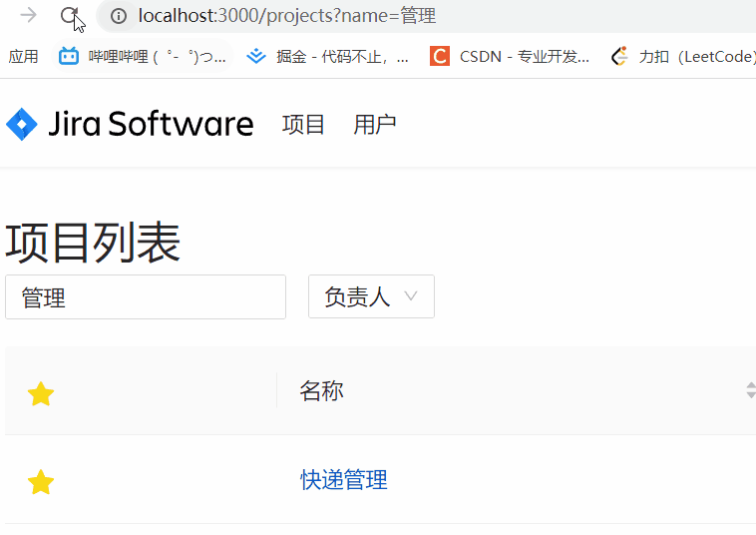Screen dimensions: 756x535
Task: Open the 哔哩哔哩 bookmark
Action: [142, 57]
